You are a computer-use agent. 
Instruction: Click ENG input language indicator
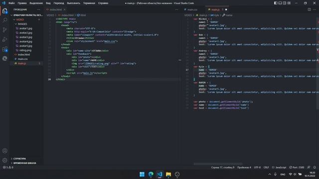tap(283, 174)
